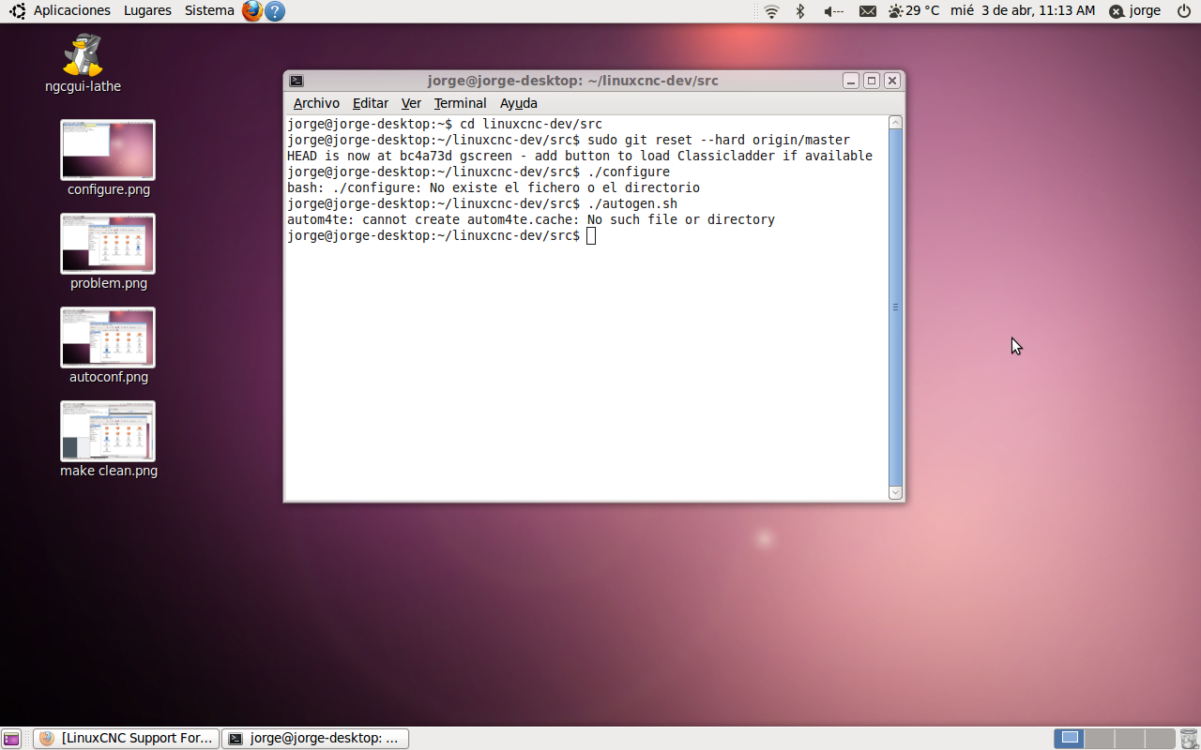Screen dimensions: 1201x750
Task: Click the terminal title bar text
Action: point(573,81)
